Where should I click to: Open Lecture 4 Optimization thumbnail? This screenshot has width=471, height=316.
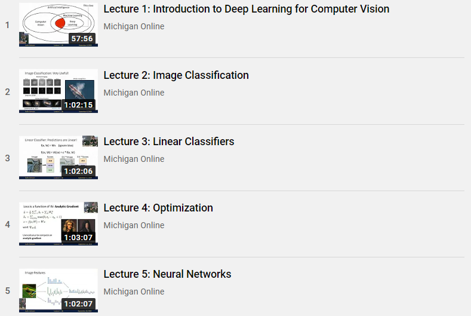coord(58,223)
